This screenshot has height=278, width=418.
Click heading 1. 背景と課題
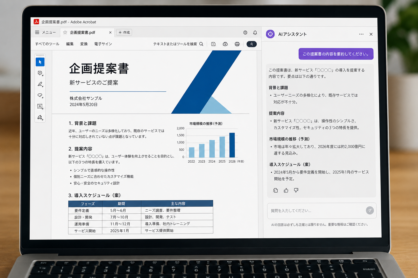pos(82,123)
